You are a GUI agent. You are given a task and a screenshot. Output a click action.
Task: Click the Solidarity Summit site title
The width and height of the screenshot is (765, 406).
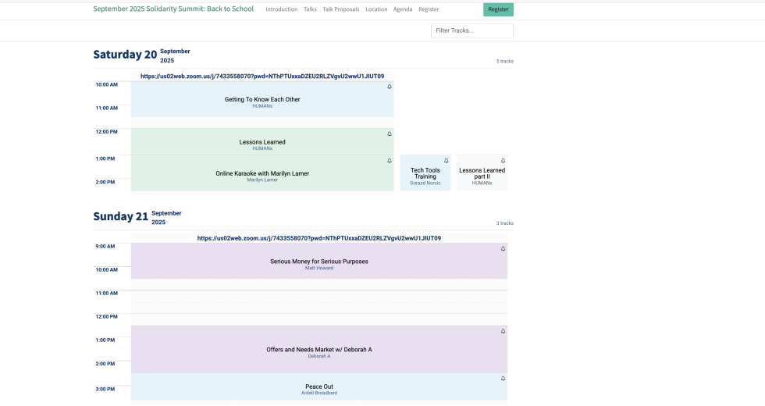pos(173,9)
